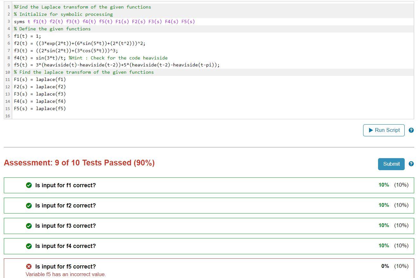The width and height of the screenshot is (418, 278).
Task: Click the green checkmark on f2 test
Action: click(29, 206)
